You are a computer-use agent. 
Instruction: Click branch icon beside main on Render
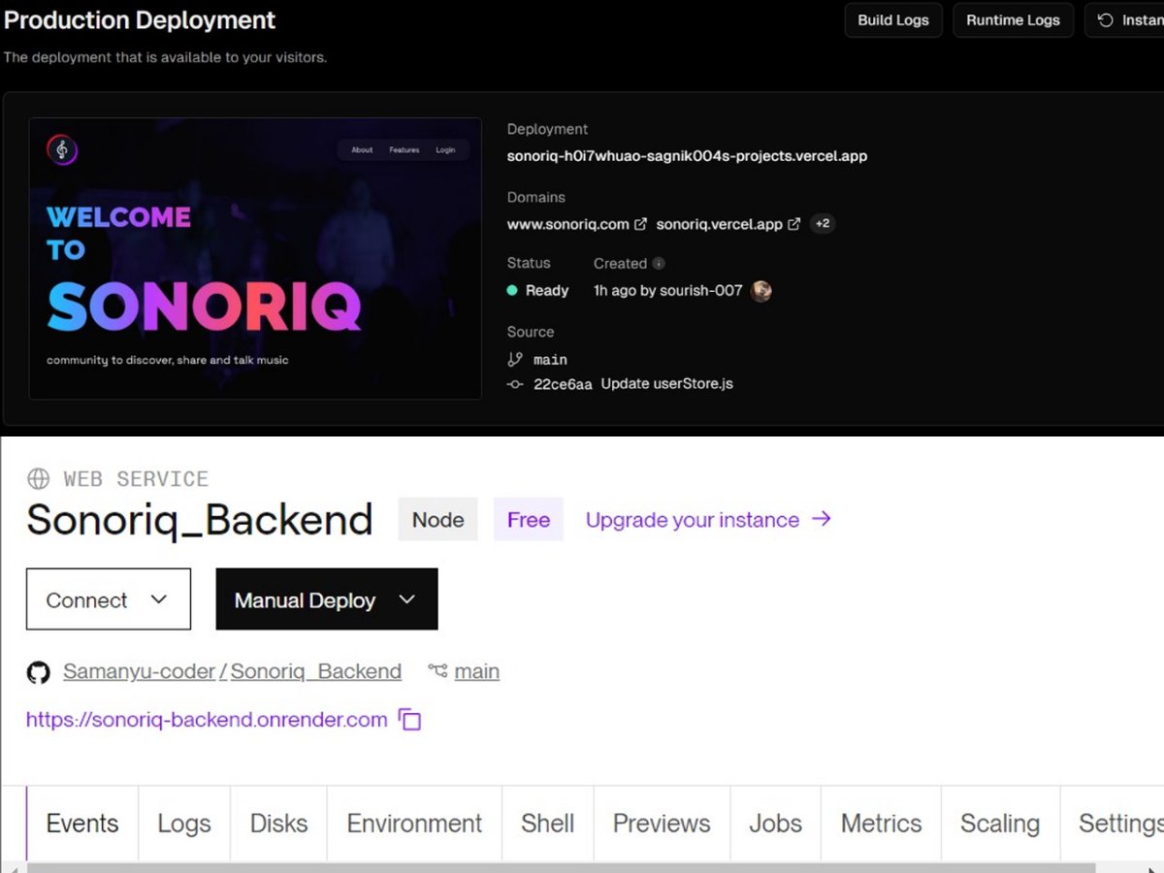(x=437, y=671)
